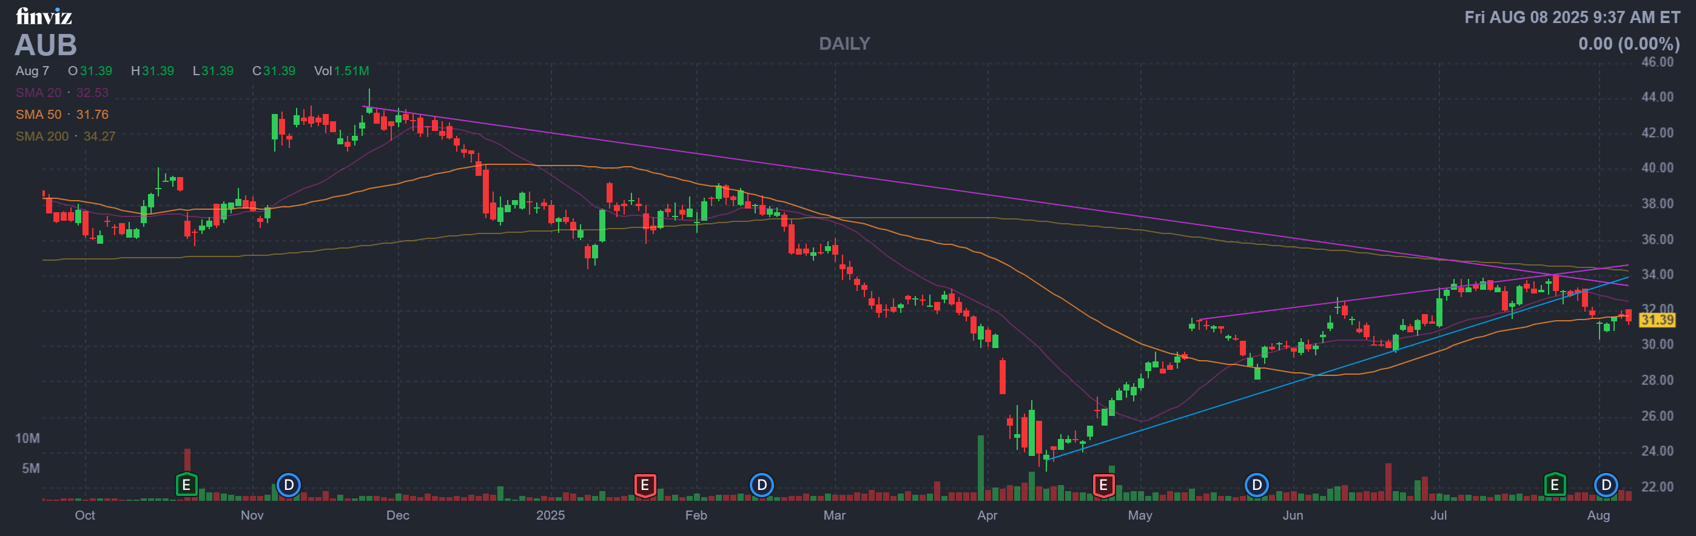
Task: Click the red earnings E marker in late January
Action: (x=645, y=485)
